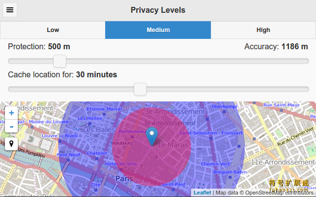This screenshot has width=316, height=197.
Task: Click the 'Saint-Paul' station label
Action: click(173, 184)
